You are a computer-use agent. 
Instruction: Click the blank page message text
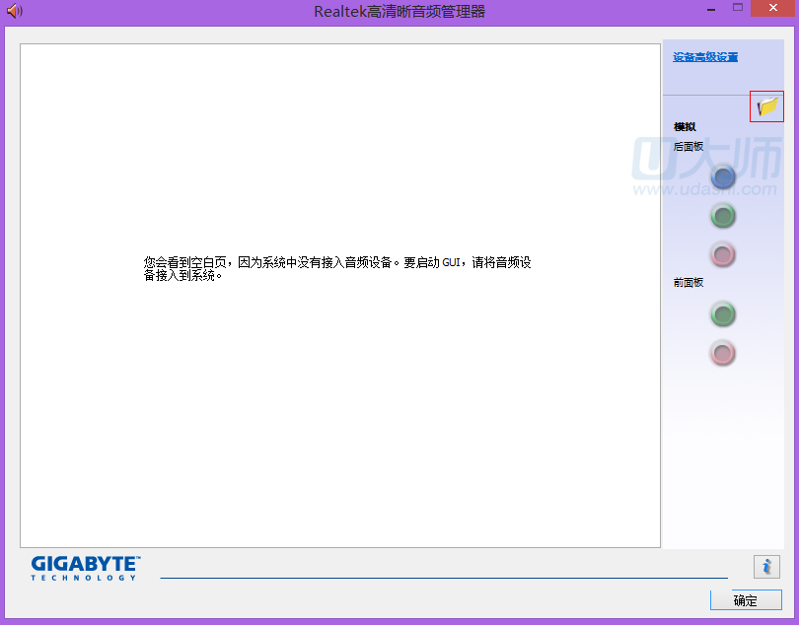tap(337, 269)
